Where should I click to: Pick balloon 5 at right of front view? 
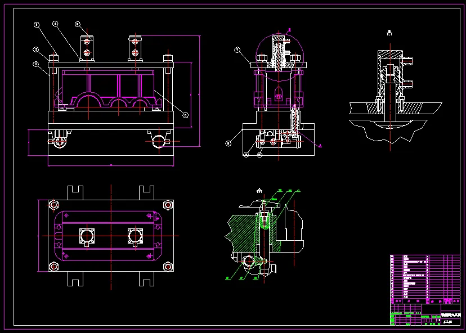click(185, 115)
